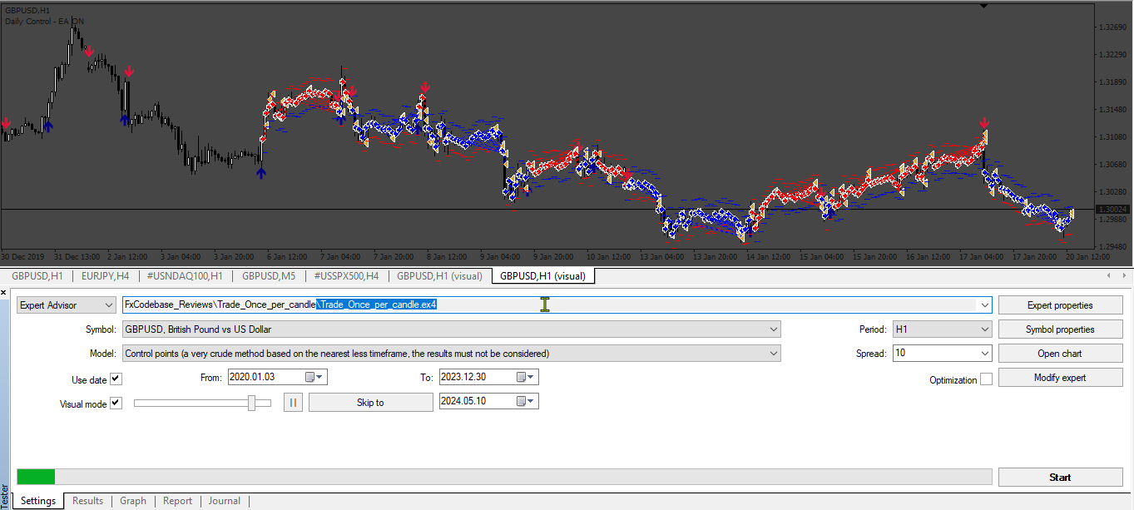Expand the Skip to date dropdown arrow
This screenshot has height=510, width=1134.
(532, 401)
